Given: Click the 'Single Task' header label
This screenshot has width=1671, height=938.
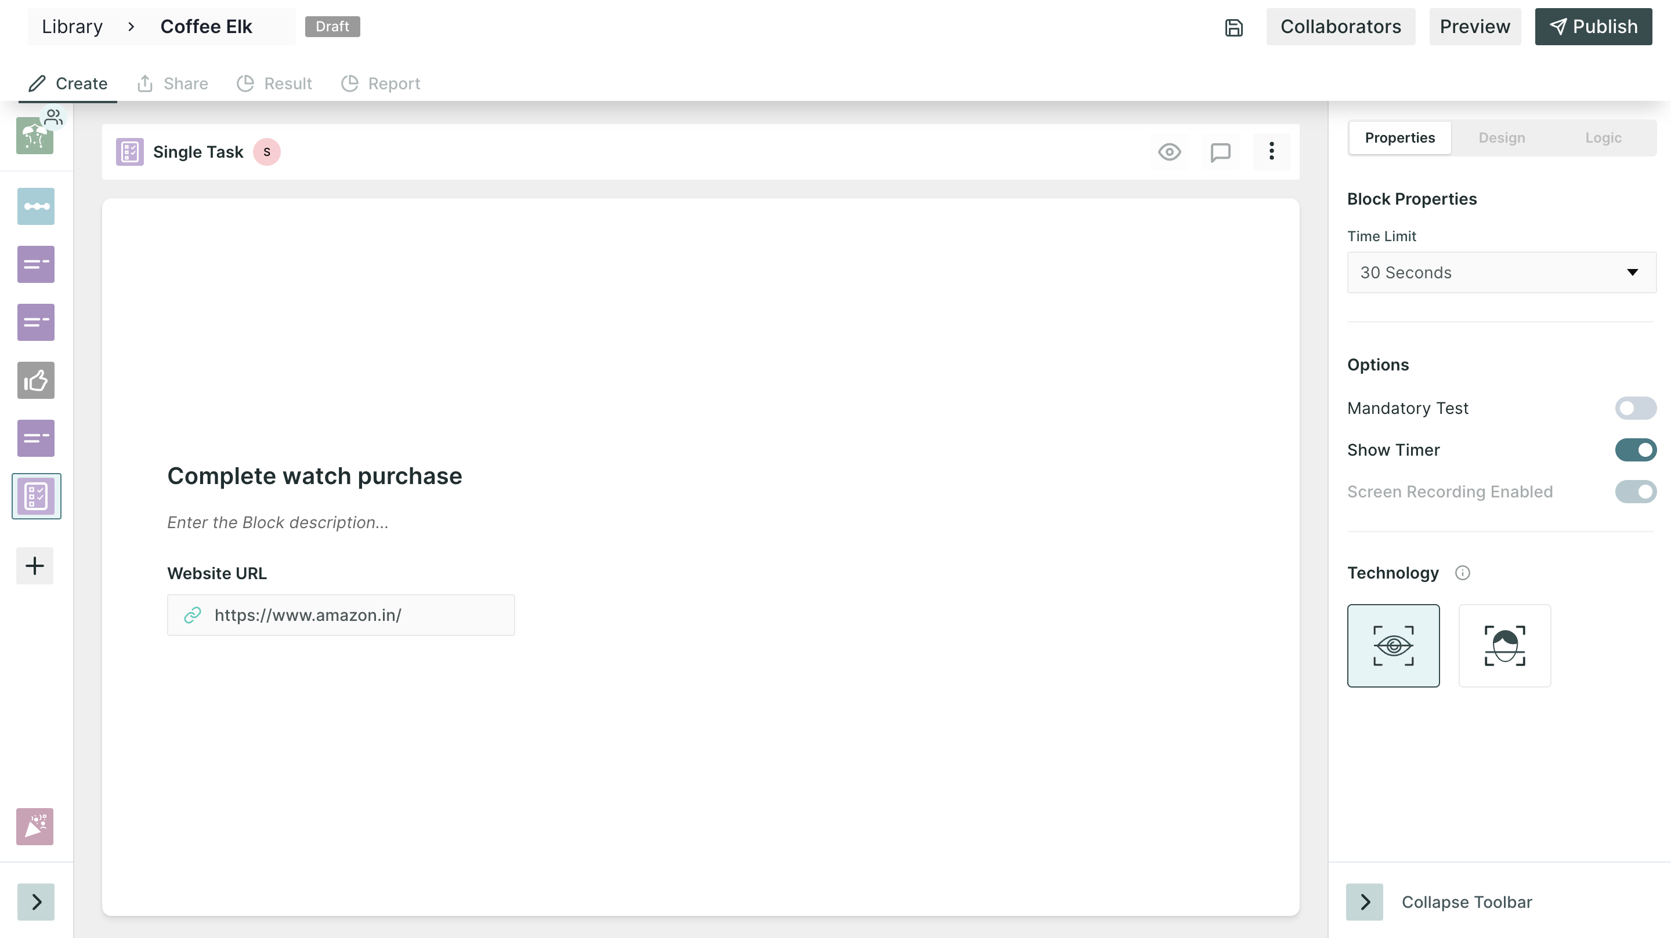Looking at the screenshot, I should click(x=198, y=152).
